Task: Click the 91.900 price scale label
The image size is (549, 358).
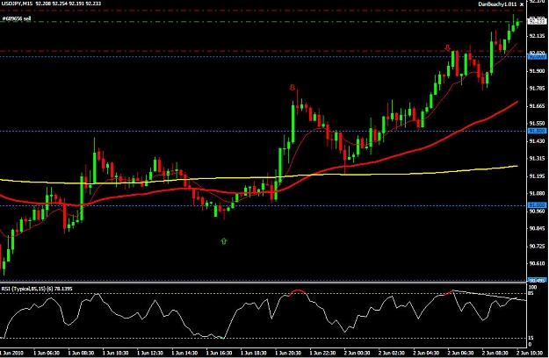Action: pos(538,70)
